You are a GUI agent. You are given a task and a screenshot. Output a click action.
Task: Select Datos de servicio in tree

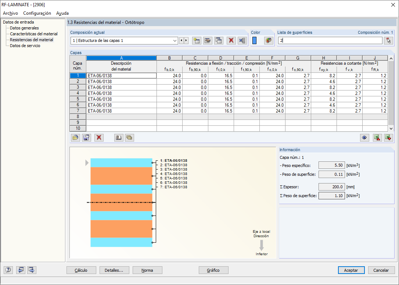[25, 46]
